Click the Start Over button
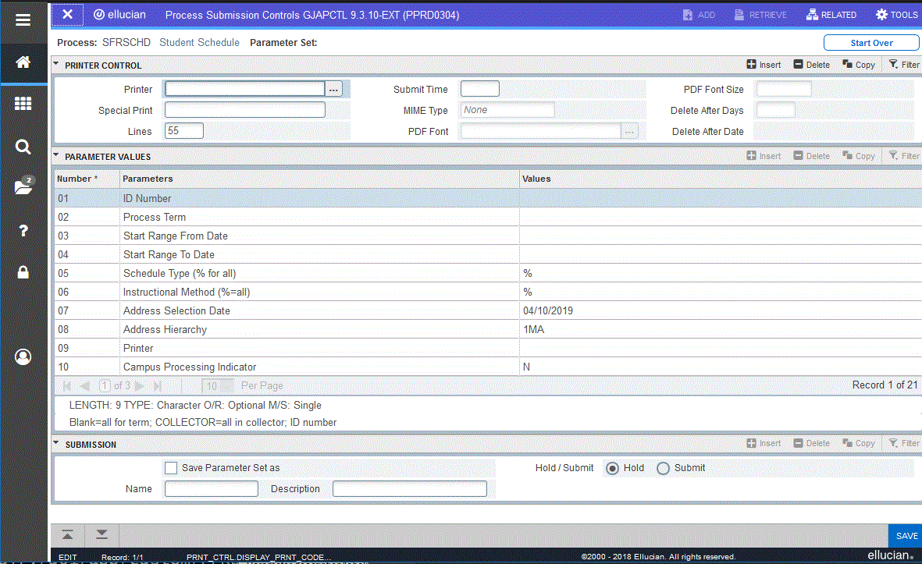This screenshot has height=564, width=922. coord(870,43)
